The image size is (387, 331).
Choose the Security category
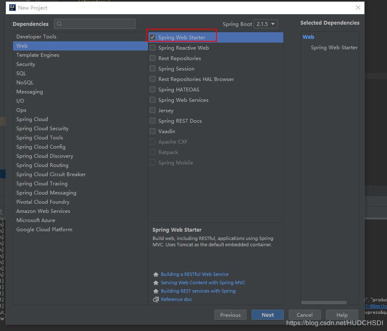(80, 64)
